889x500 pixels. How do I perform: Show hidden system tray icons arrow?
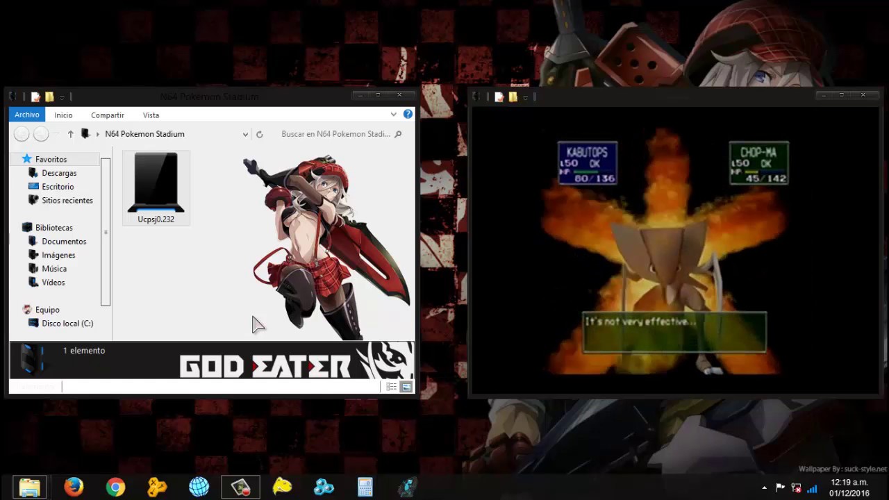[x=765, y=487]
